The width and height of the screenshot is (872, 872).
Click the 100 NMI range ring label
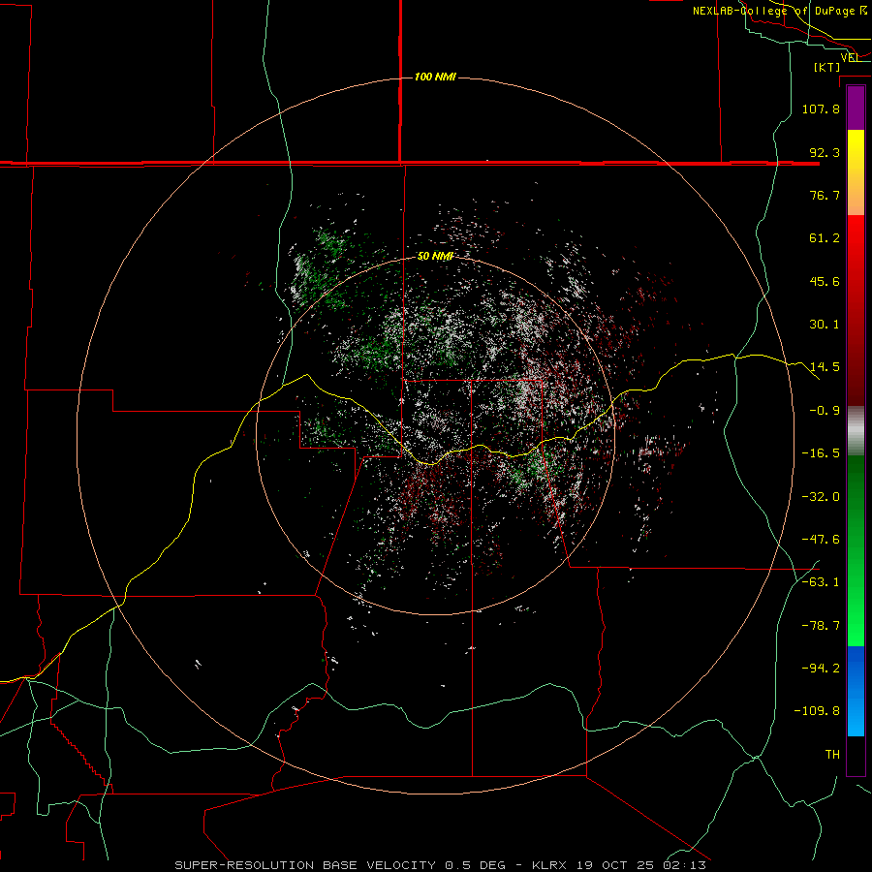click(435, 77)
